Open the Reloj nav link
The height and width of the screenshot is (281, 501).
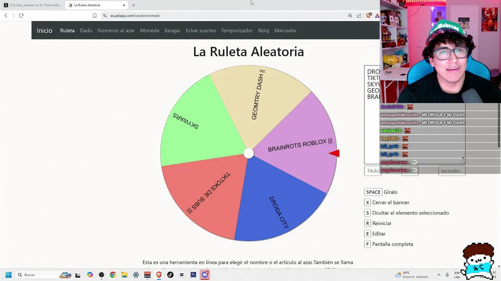click(x=263, y=30)
